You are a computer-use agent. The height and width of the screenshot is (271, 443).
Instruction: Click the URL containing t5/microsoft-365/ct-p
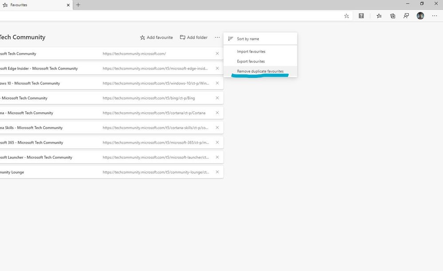156,142
